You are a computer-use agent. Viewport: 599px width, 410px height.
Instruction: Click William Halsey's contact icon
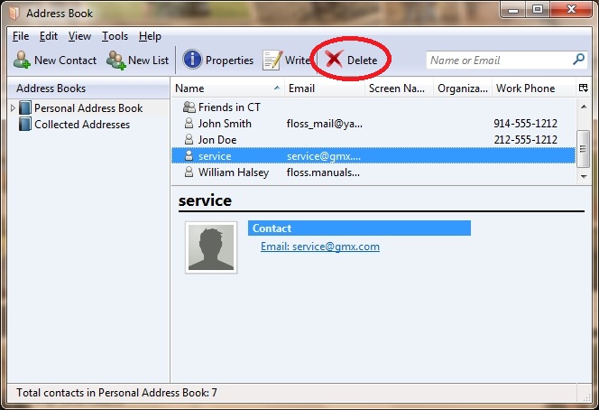[x=189, y=172]
